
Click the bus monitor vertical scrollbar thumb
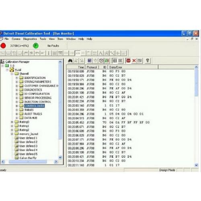(x=196, y=83)
